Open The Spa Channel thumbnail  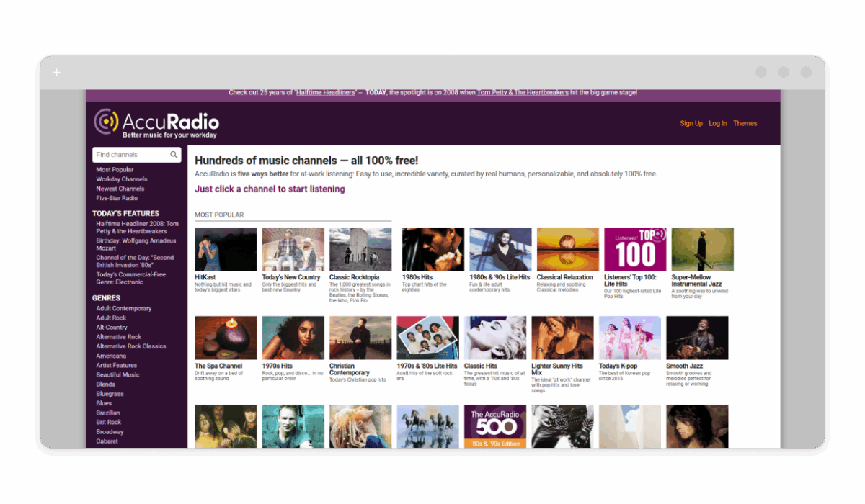tap(226, 338)
